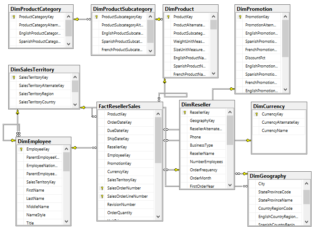Click the key icon next to PromotionKey
Screen dimensions: 315x231
click(x=240, y=17)
